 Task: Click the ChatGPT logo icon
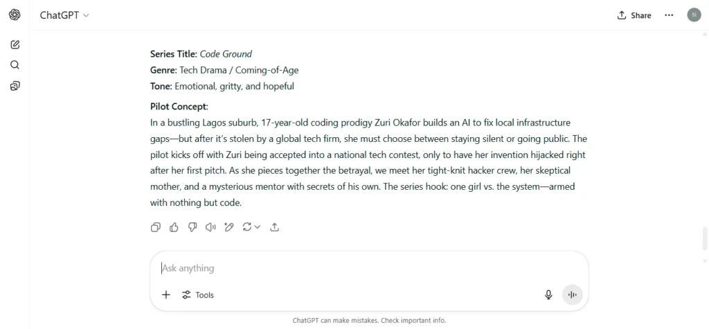[15, 15]
